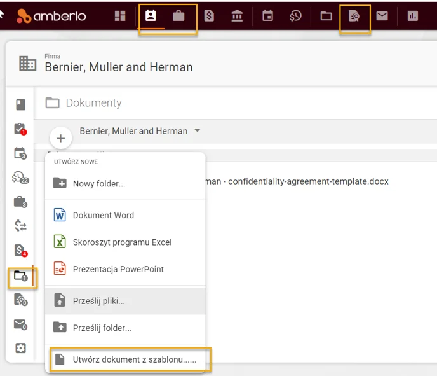
Task: Open the Calendar icon in top bar
Action: pyautogui.click(x=267, y=16)
